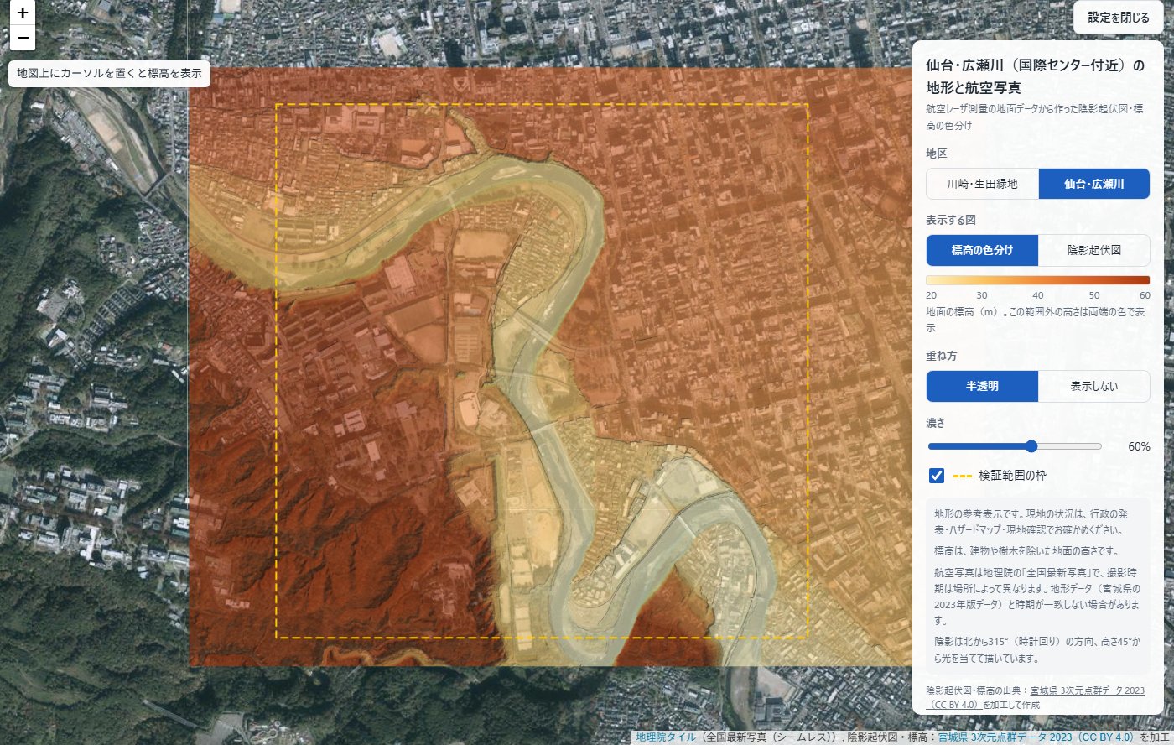
Task: Zoom in the map with plus button
Action: coord(23,13)
